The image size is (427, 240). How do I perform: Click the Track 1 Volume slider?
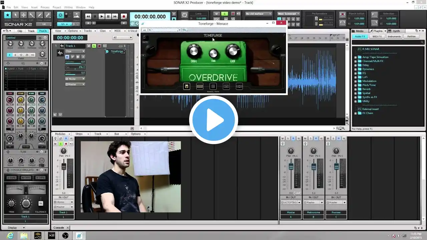coord(75,62)
